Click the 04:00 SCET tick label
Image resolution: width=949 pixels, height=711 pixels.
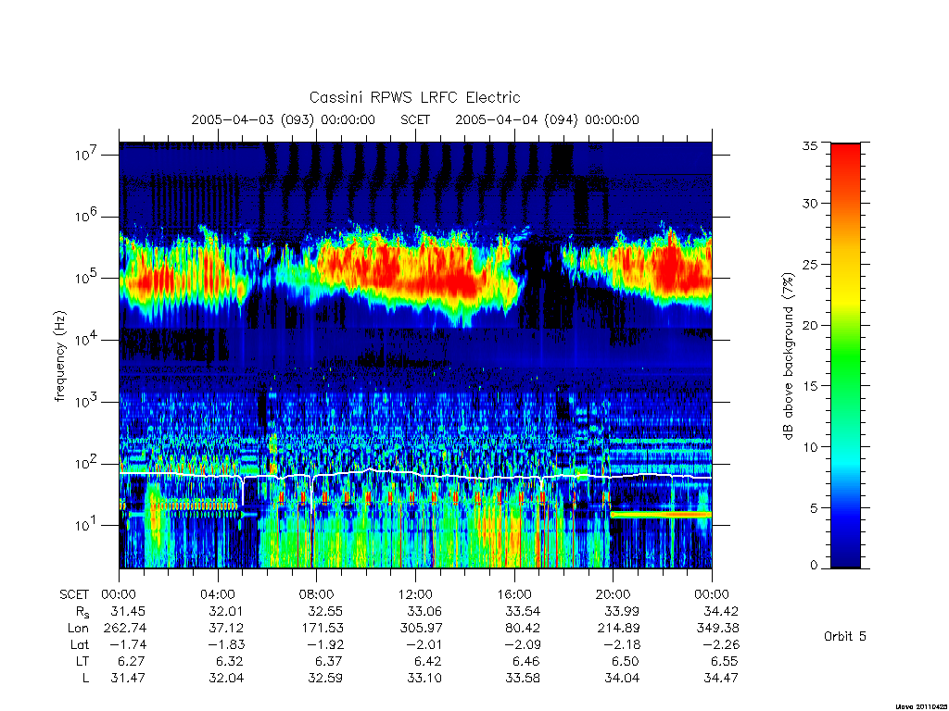click(218, 594)
